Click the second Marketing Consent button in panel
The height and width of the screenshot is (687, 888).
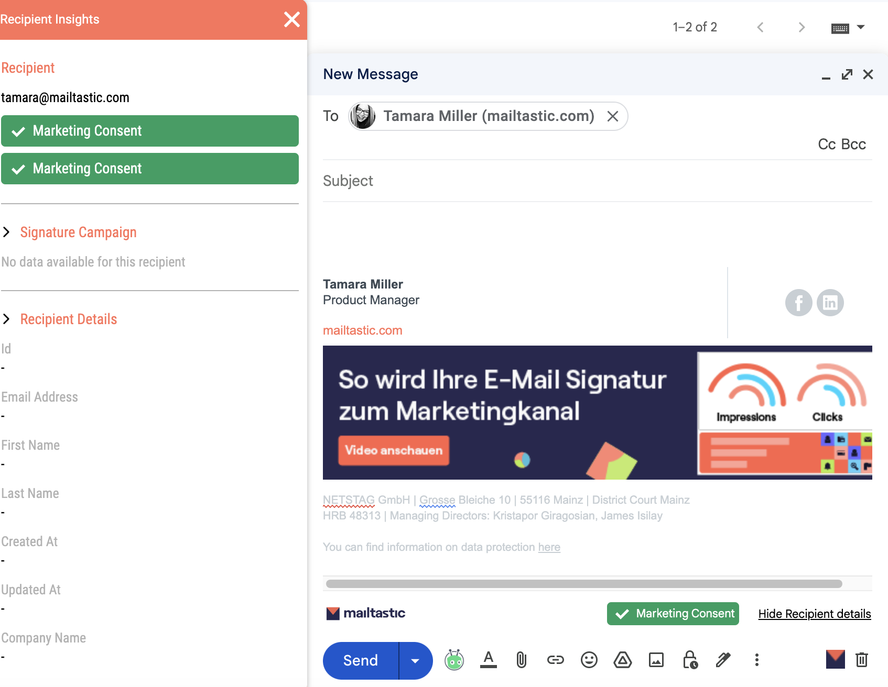(150, 169)
